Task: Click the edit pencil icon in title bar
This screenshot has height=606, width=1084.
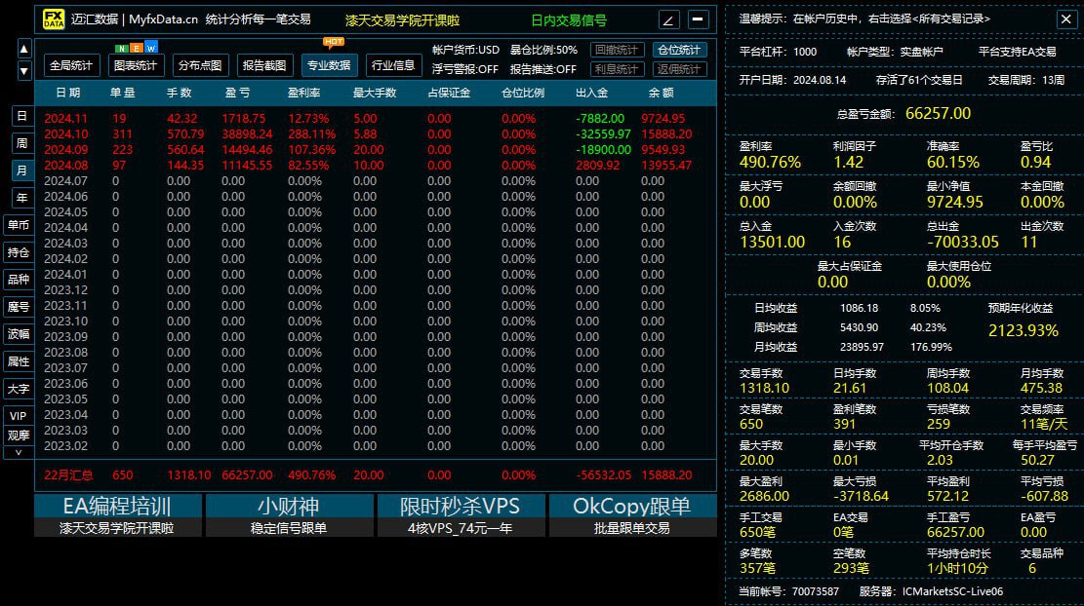Action: point(668,20)
